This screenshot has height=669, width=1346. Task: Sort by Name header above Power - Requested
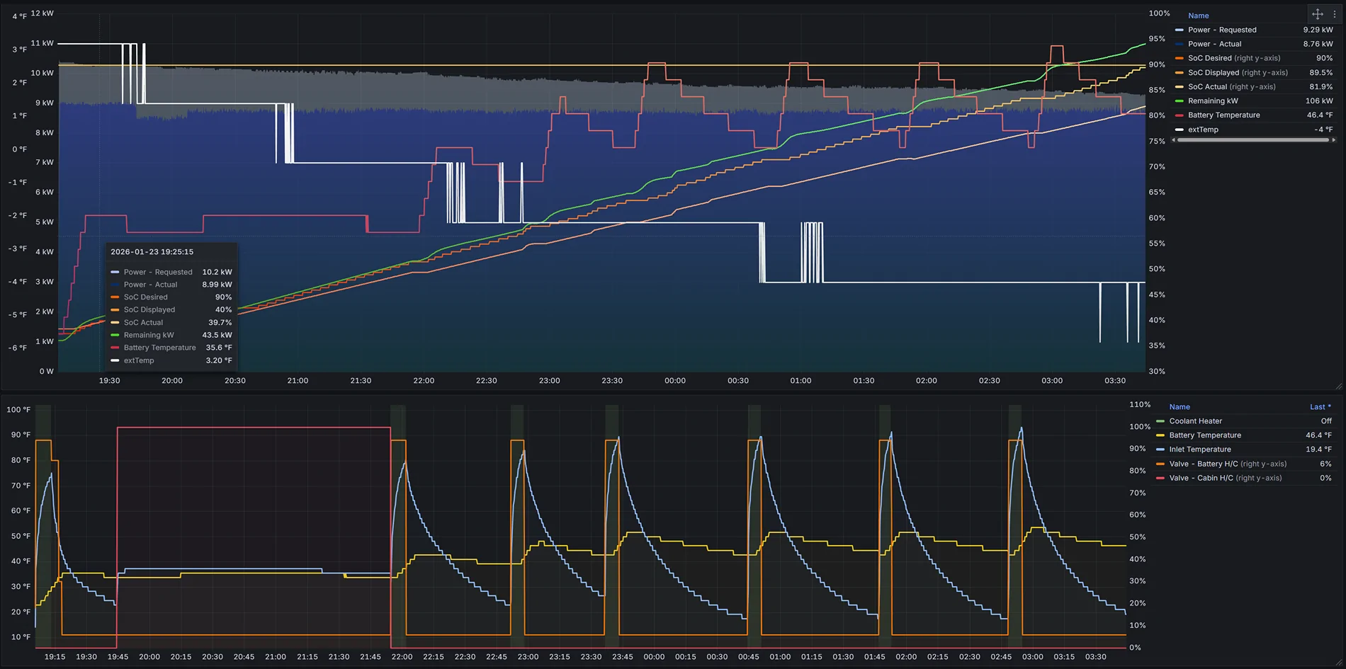(x=1198, y=16)
